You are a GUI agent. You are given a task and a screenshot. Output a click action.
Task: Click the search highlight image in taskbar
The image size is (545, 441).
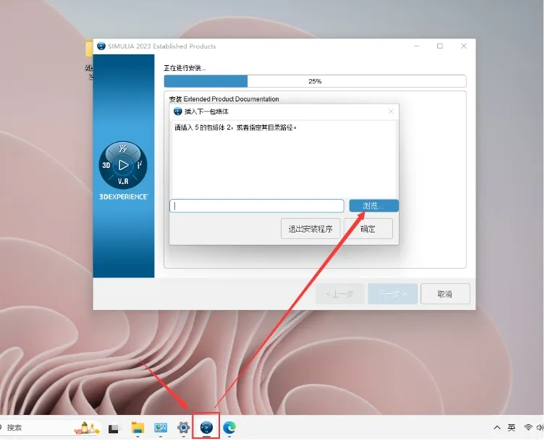[87, 427]
